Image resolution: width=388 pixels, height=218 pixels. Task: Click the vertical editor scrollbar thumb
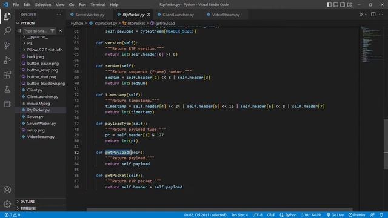tap(386, 144)
